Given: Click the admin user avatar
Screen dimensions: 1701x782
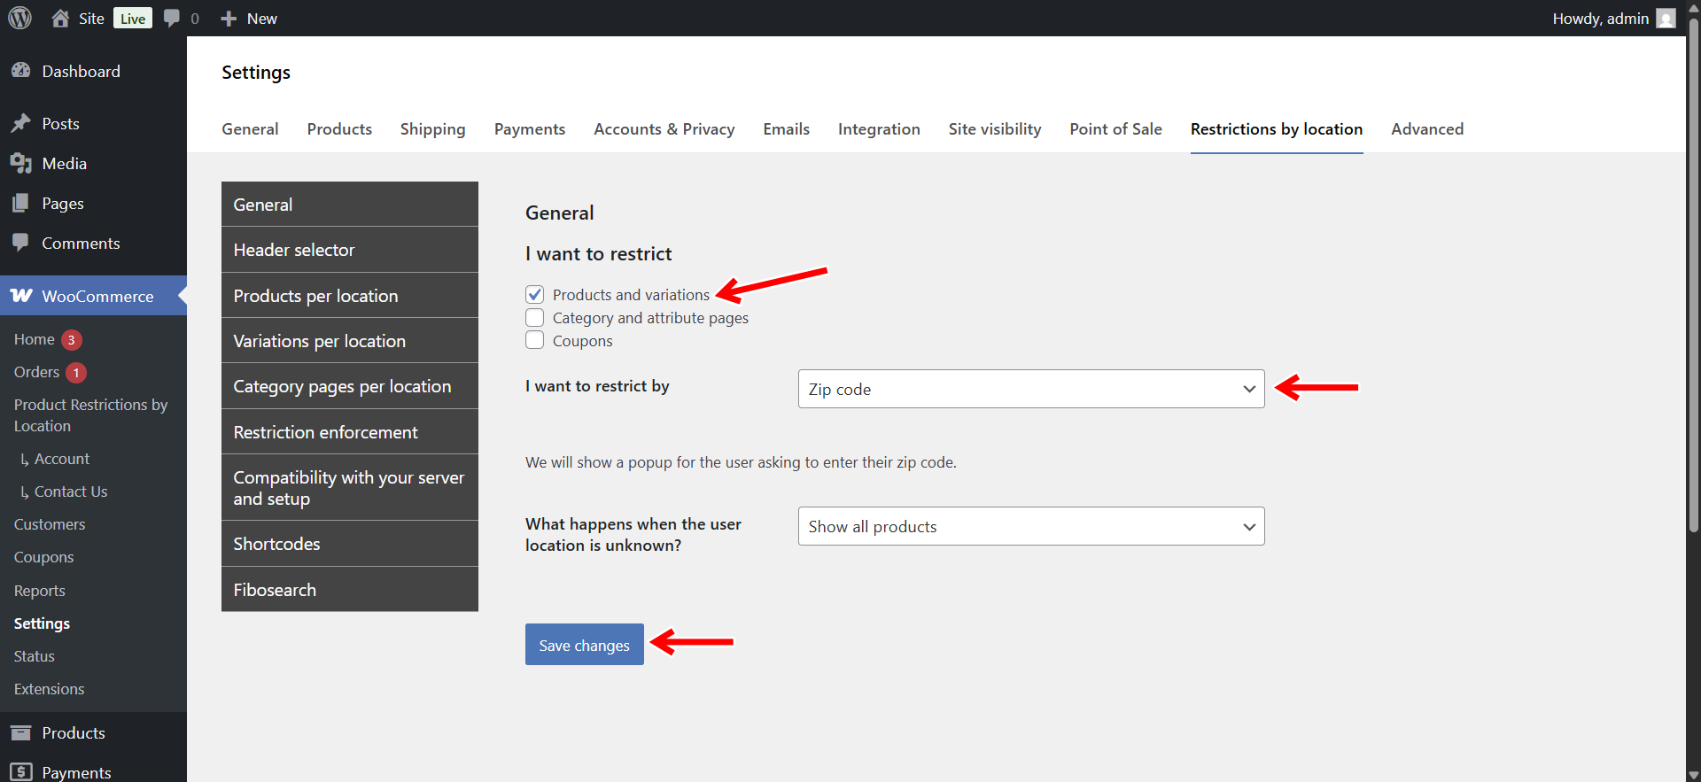Looking at the screenshot, I should click(x=1666, y=19).
